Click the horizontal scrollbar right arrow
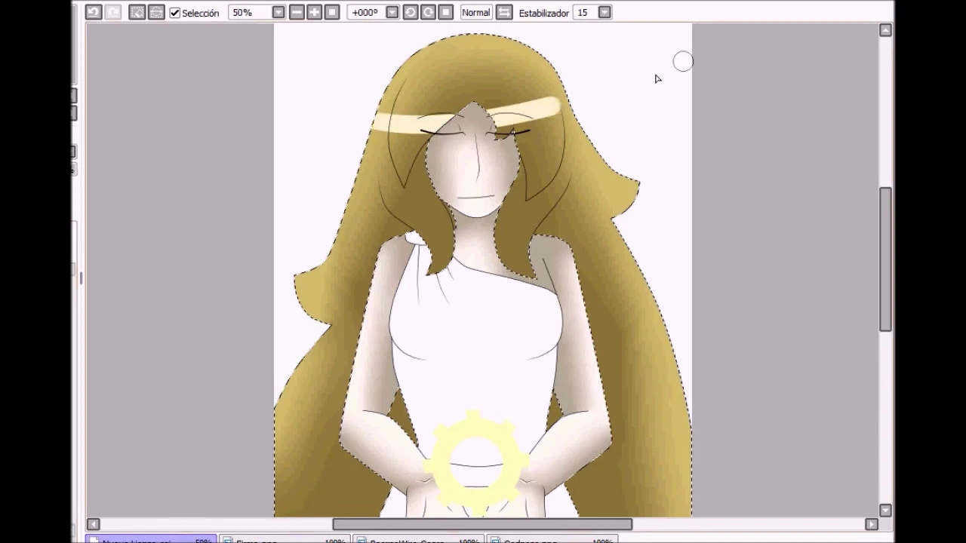Viewport: 966px width, 543px height. [872, 524]
